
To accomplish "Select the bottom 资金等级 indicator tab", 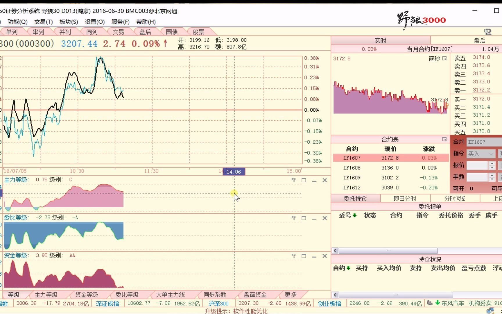I will (x=87, y=295).
